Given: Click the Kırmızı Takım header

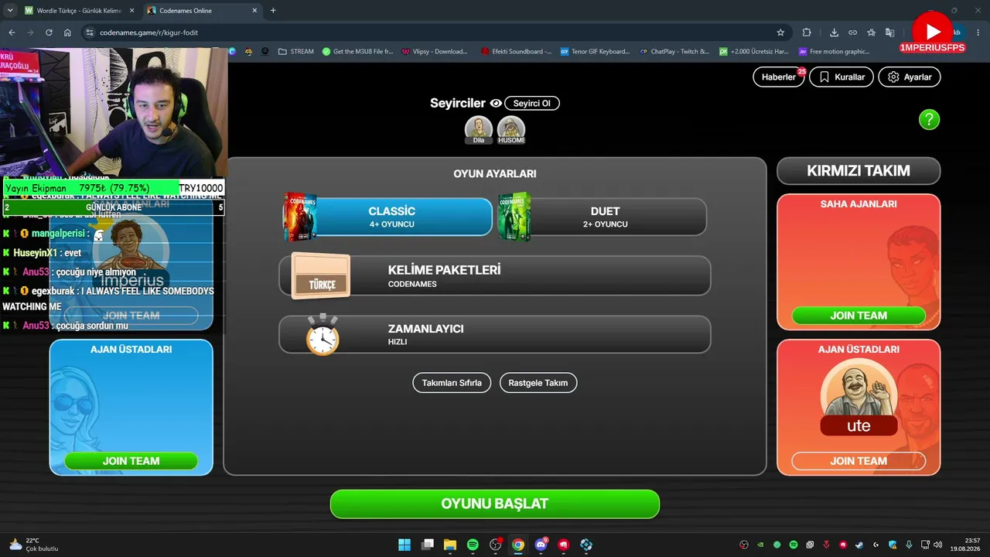Looking at the screenshot, I should [x=859, y=171].
